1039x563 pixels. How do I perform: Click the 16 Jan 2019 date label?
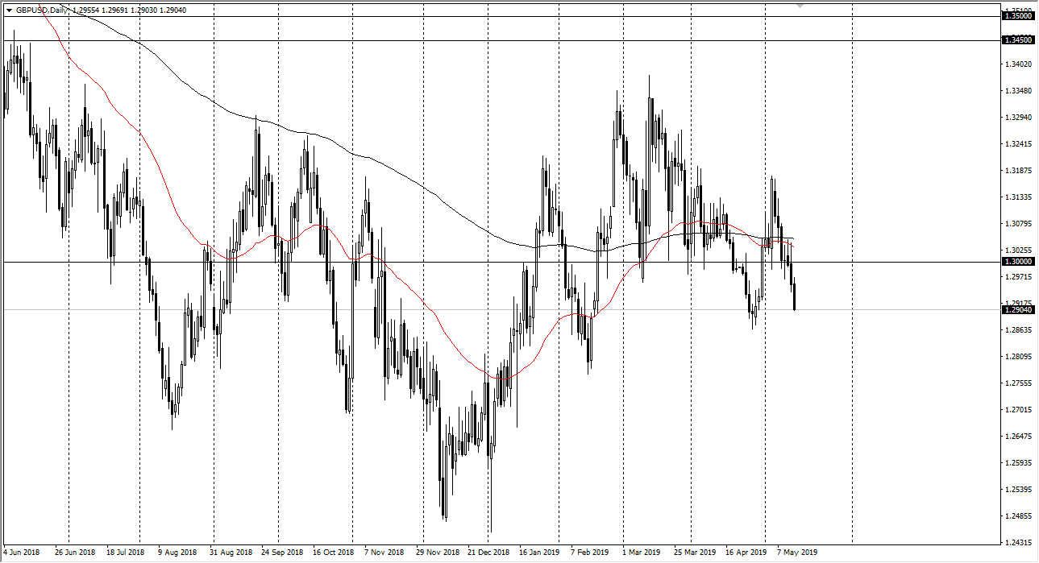[x=539, y=553]
